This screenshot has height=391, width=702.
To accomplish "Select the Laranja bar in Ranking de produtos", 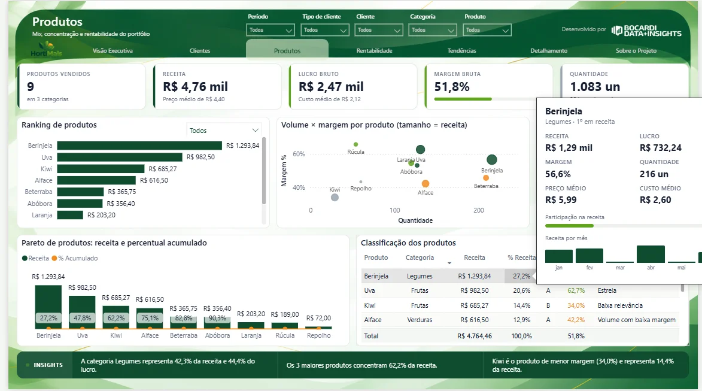I will click(x=70, y=215).
